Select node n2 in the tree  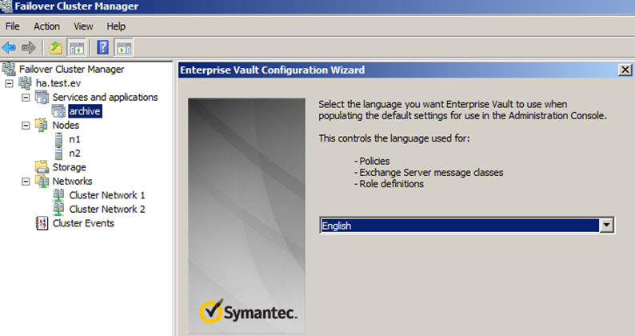click(x=74, y=154)
